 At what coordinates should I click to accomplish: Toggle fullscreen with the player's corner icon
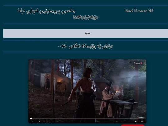click(142, 122)
